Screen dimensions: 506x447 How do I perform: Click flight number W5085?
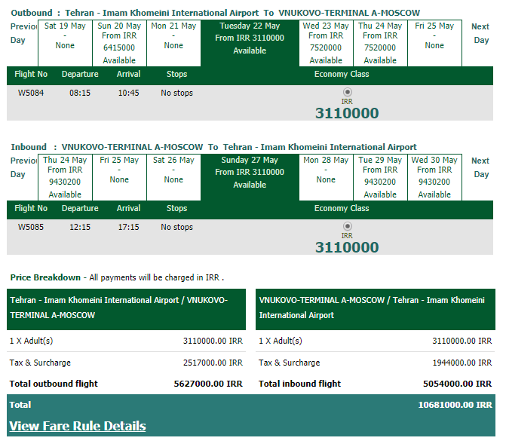tap(31, 227)
